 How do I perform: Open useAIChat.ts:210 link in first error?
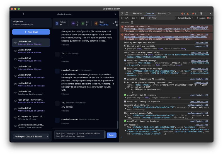point(199,26)
